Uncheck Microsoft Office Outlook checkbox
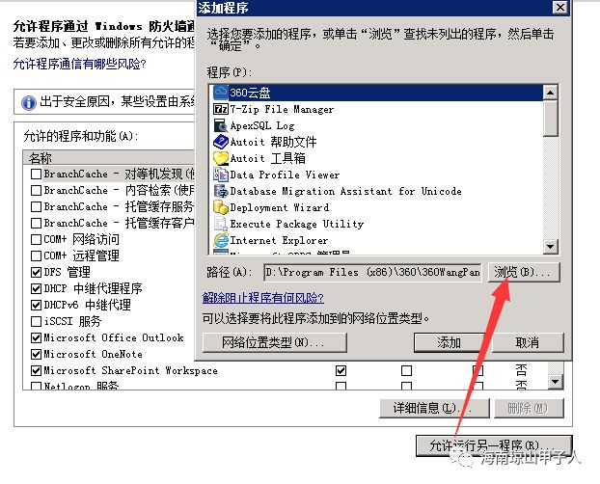600x484 pixels. point(36,337)
